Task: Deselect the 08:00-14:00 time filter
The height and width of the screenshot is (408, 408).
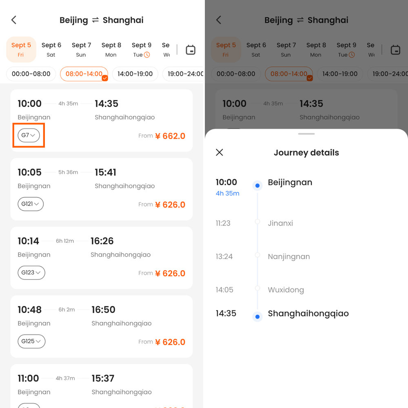Action: [84, 74]
